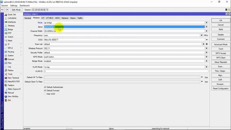This screenshot has width=231, height=130.
Task: Expand the IP sidebar menu
Action: (9, 44)
